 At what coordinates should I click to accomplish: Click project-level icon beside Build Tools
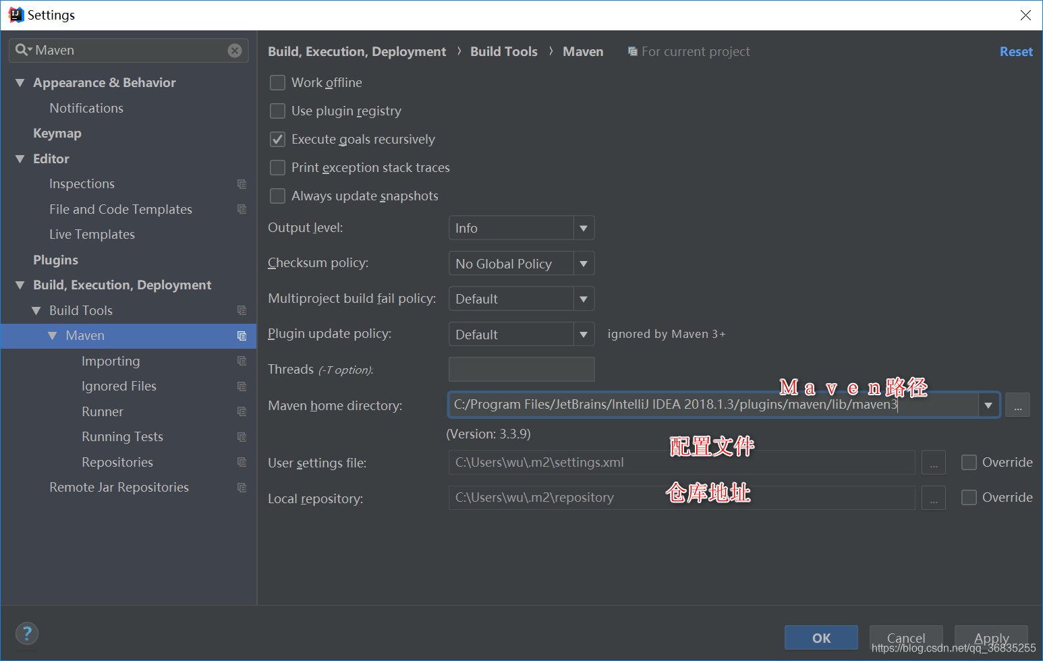tap(242, 310)
